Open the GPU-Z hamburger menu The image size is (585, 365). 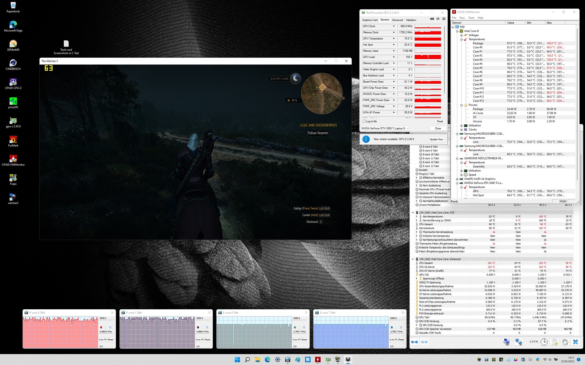point(444,19)
